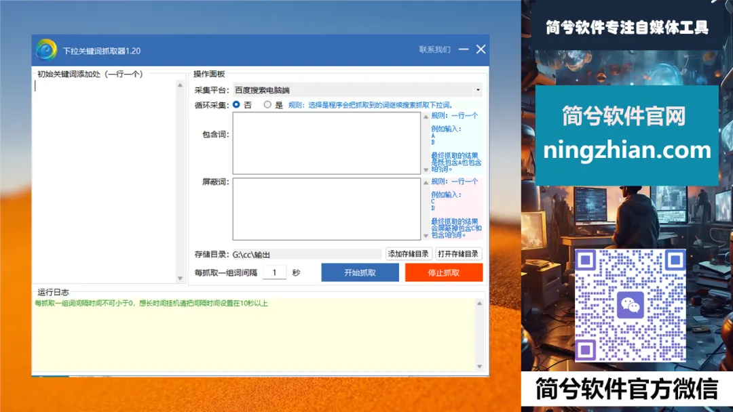
Task: Click up arrow of 屏蔽词 scrollbar
Action: pyautogui.click(x=426, y=182)
